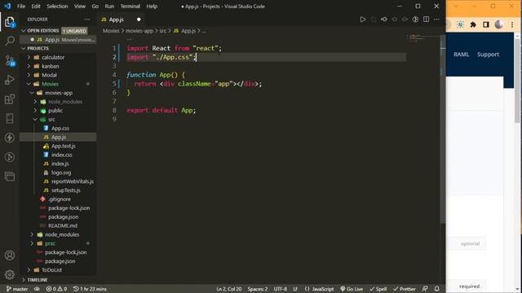Click browser side panel icon
Viewport: 522px width, 293px height.
point(486,24)
